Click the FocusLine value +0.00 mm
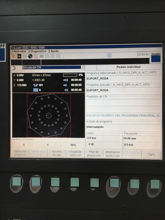The image size is (165, 220). coord(130,139)
